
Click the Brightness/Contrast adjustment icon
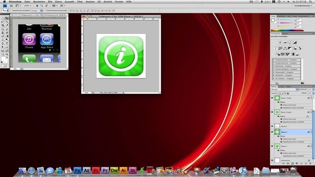(x=281, y=42)
